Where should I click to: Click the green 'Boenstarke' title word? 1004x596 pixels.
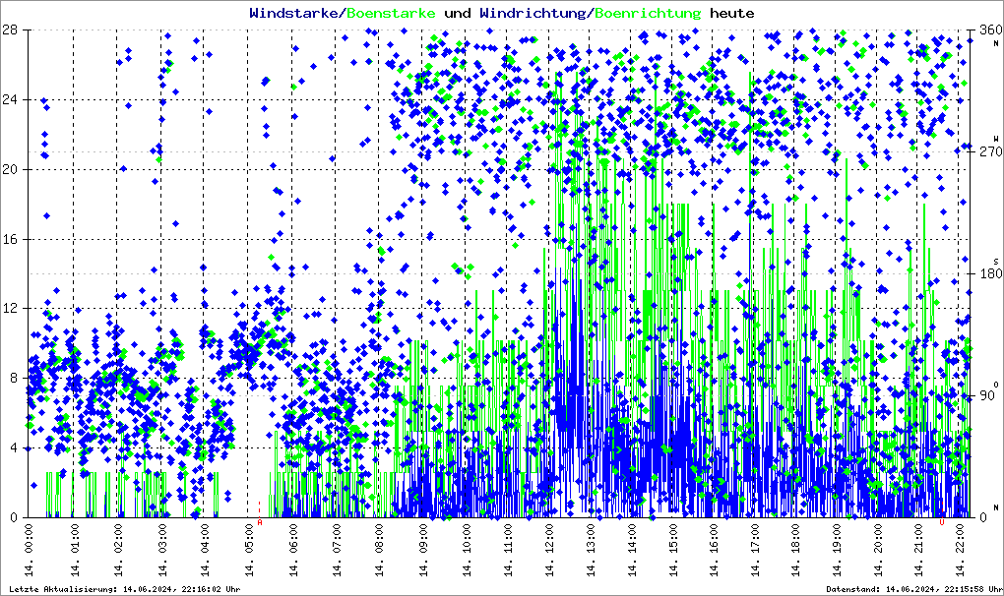click(x=391, y=13)
